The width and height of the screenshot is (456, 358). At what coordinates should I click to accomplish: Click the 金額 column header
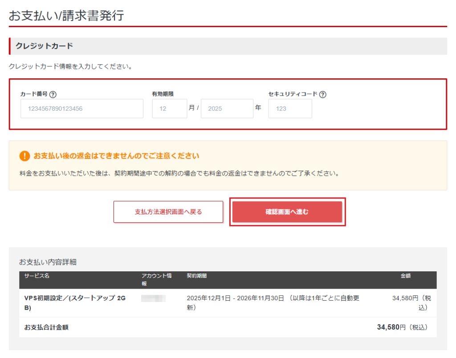pyautogui.click(x=405, y=276)
